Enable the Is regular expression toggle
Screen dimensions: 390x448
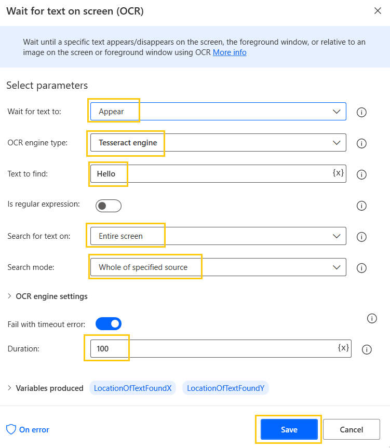(x=109, y=206)
